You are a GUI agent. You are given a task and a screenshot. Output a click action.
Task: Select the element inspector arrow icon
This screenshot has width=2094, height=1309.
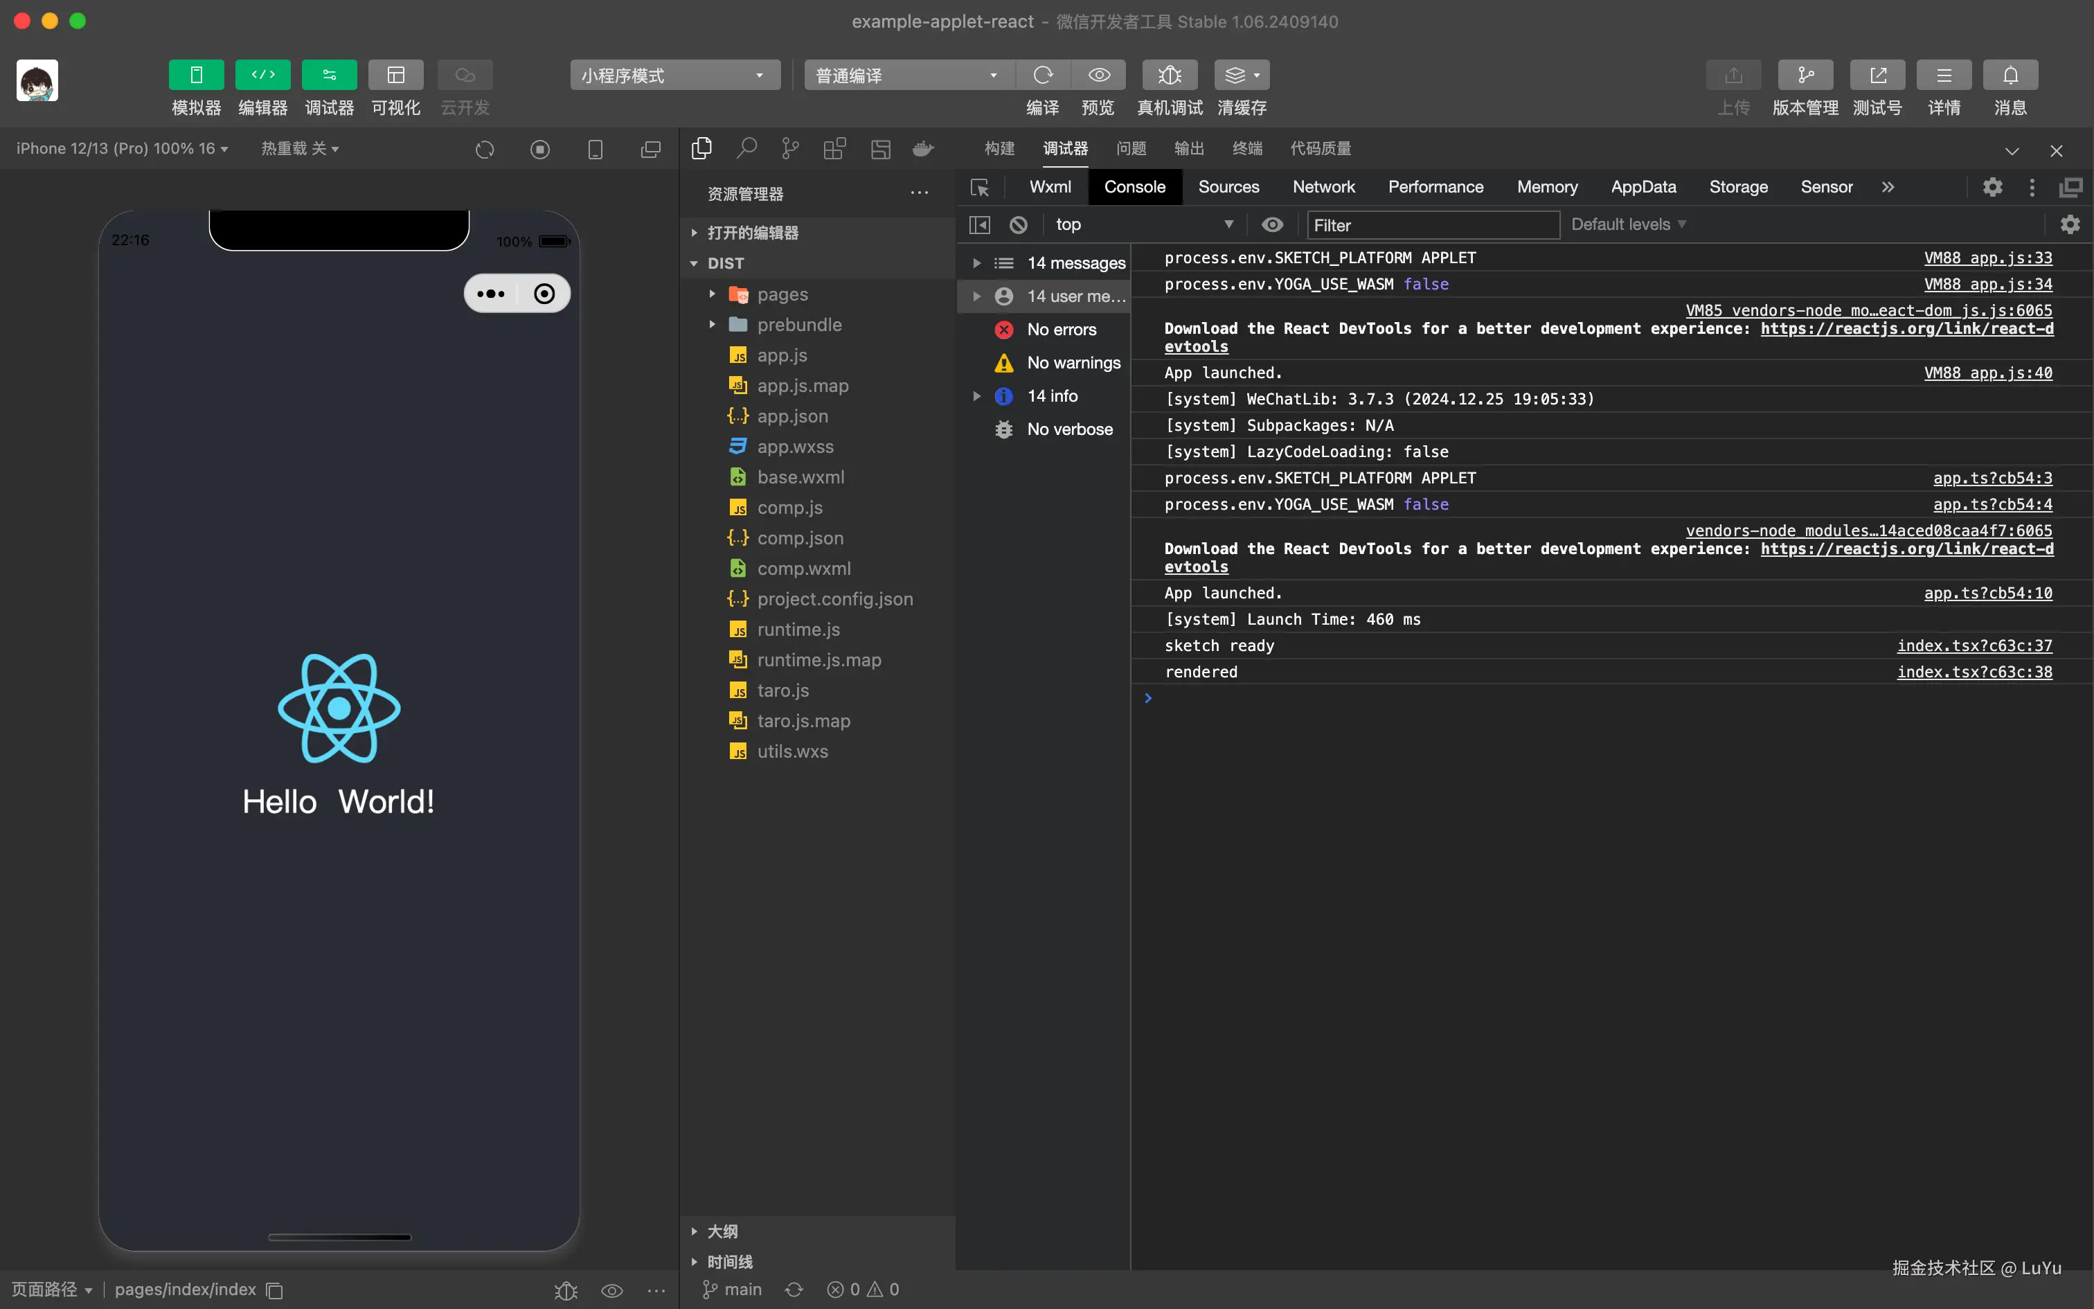click(x=980, y=188)
